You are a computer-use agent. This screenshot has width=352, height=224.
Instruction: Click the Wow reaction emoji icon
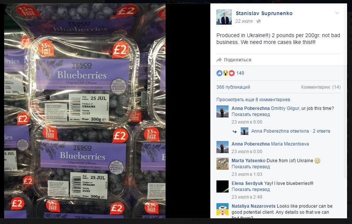[226, 73]
